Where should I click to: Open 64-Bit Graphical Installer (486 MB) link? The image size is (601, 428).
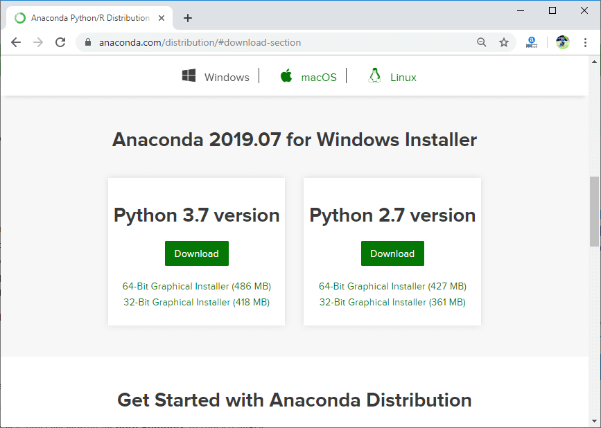pos(196,286)
